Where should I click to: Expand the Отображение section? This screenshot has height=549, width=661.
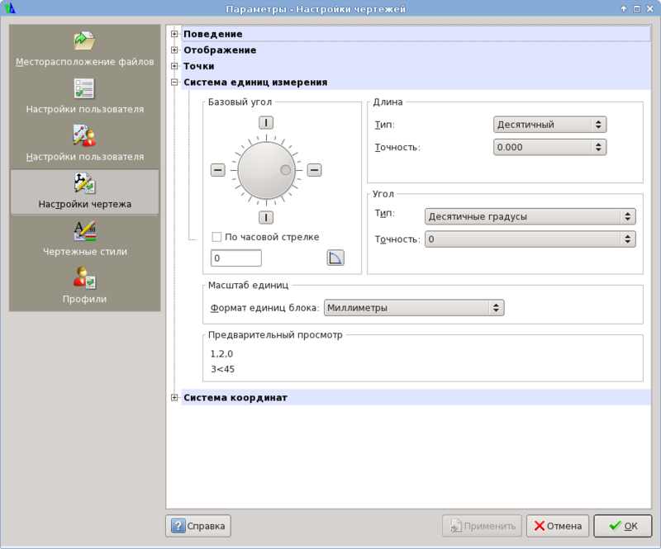click(x=174, y=50)
